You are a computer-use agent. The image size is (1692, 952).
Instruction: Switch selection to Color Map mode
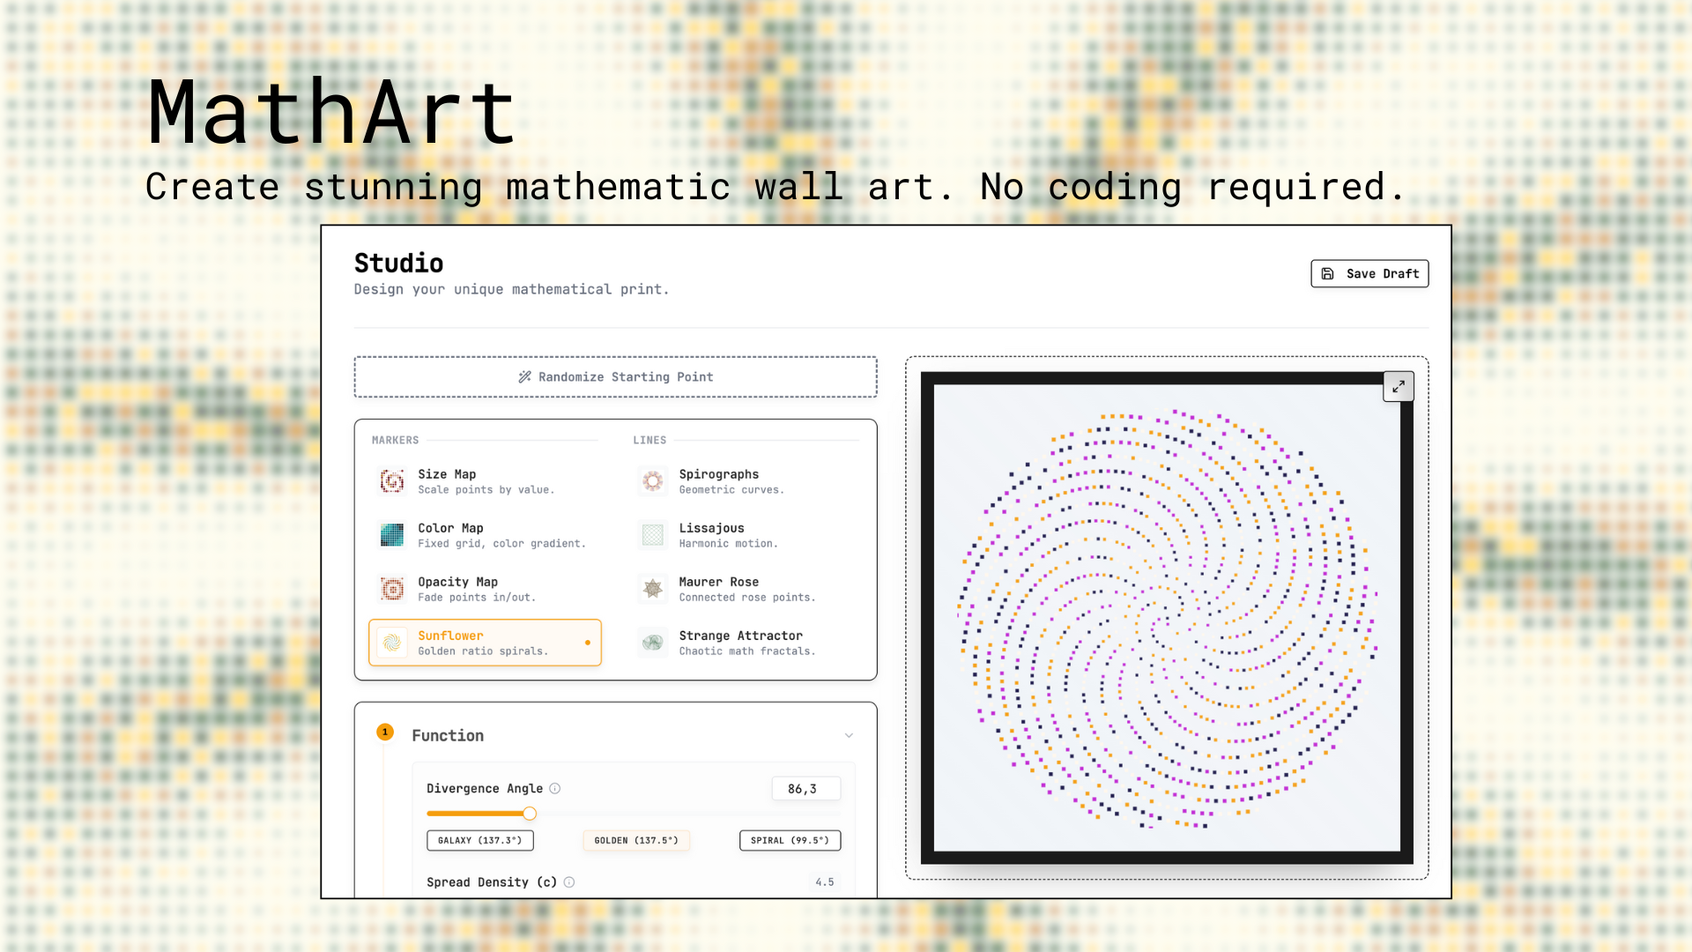pyautogui.click(x=485, y=535)
